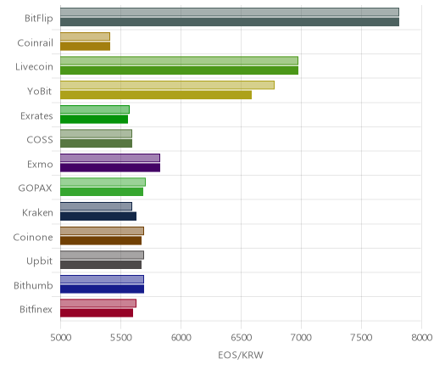Click the EOS/KRW axis title
434x370 pixels.
(x=241, y=355)
